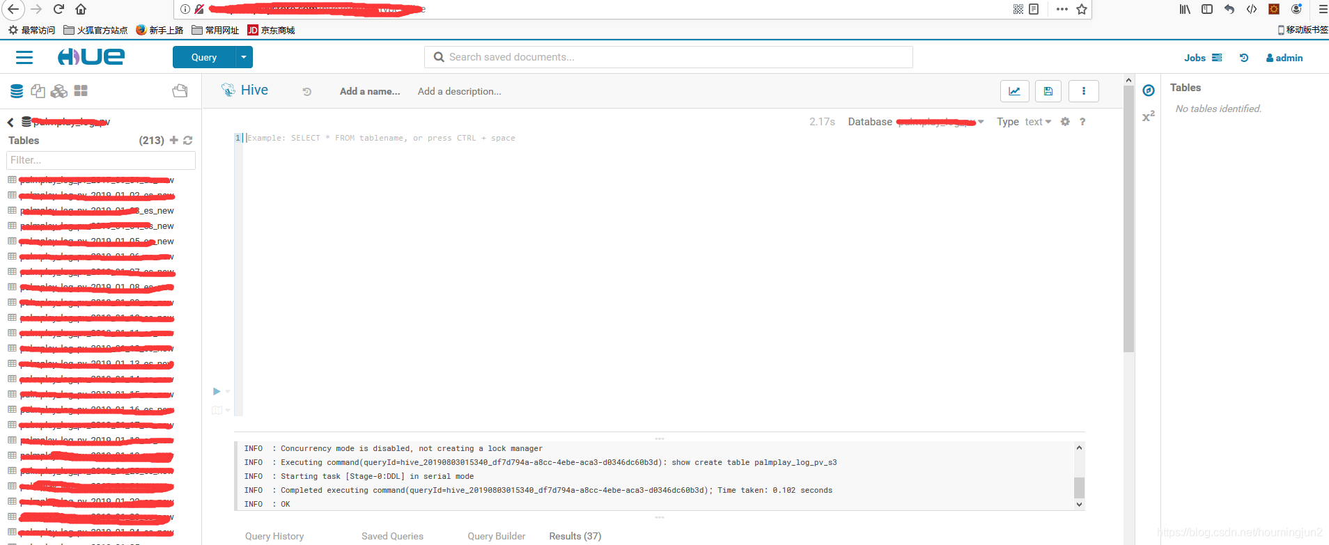Go back from the database tables list
1329x545 pixels.
pos(10,123)
